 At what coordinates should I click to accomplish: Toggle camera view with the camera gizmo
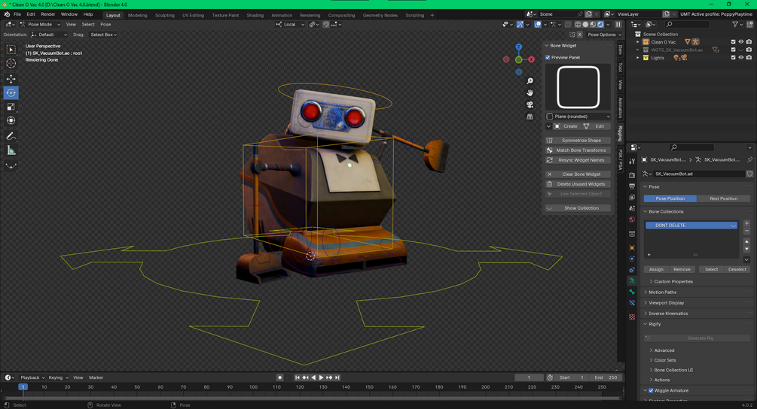[530, 105]
